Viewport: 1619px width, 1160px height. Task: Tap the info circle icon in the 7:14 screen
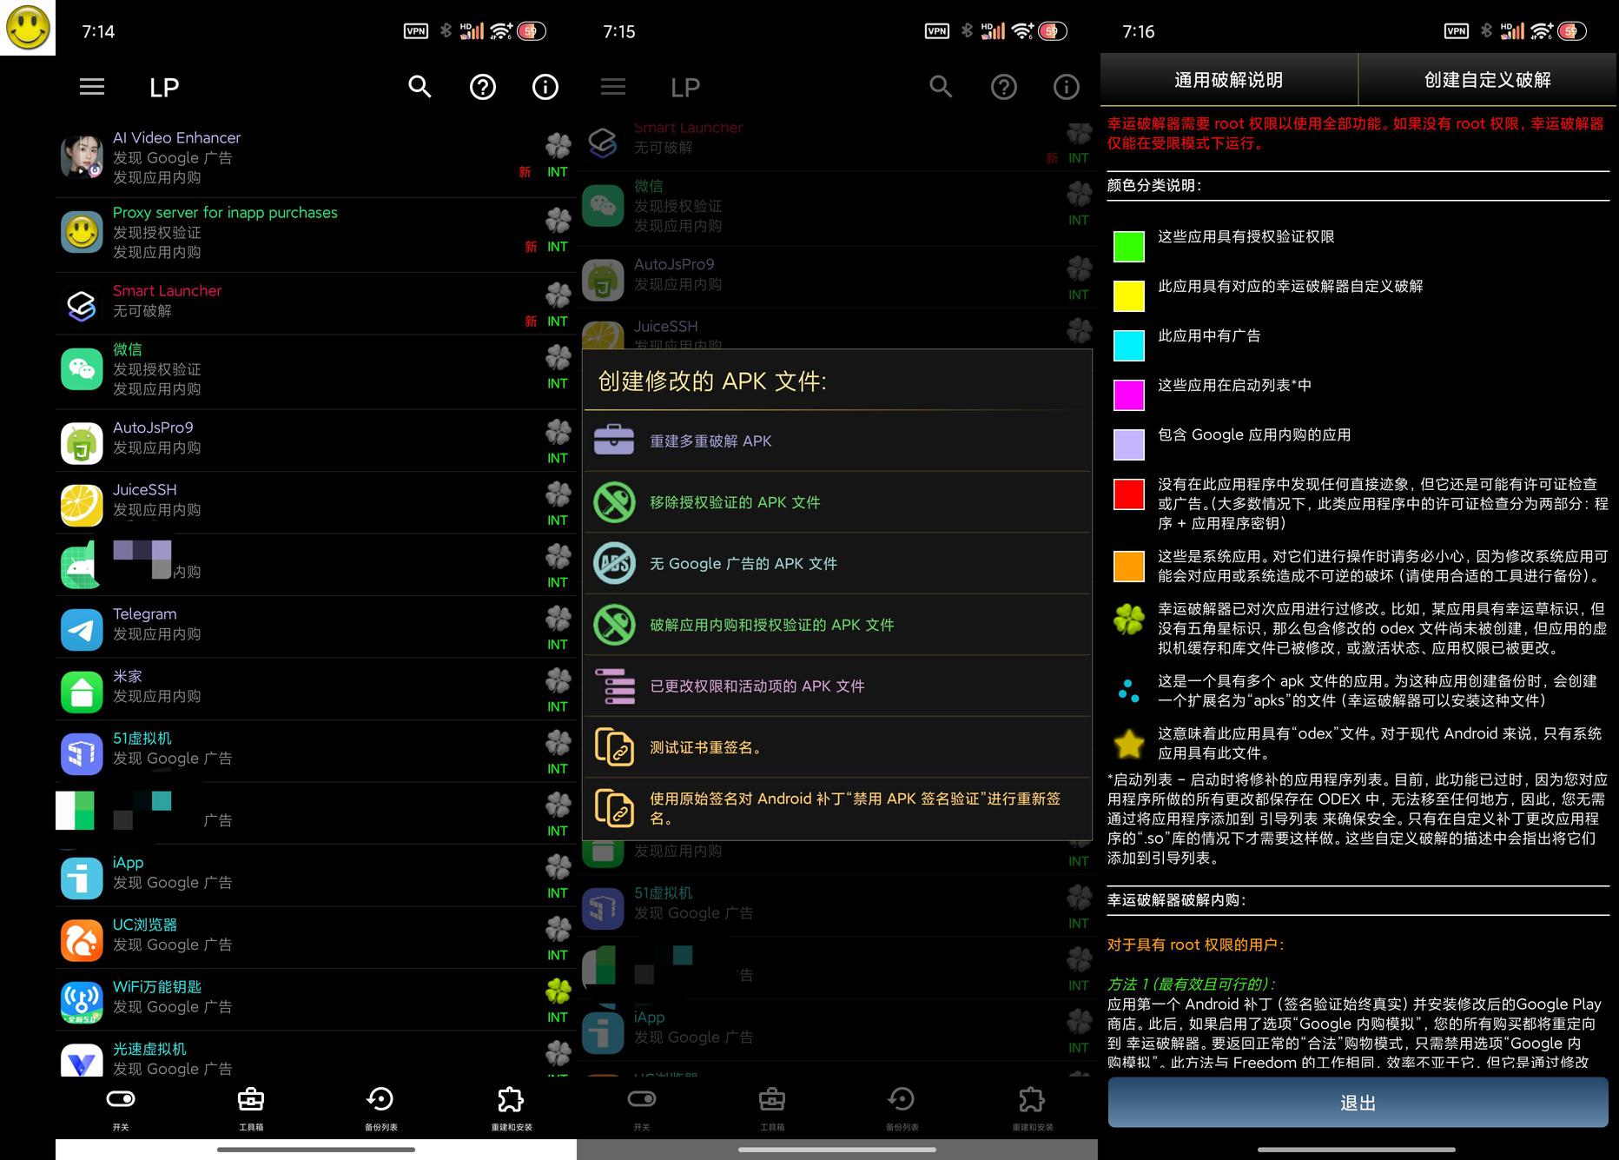pos(545,87)
